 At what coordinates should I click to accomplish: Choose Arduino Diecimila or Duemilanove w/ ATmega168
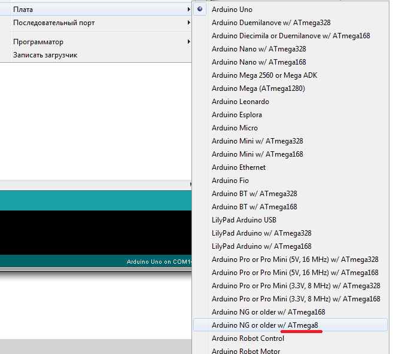[290, 36]
